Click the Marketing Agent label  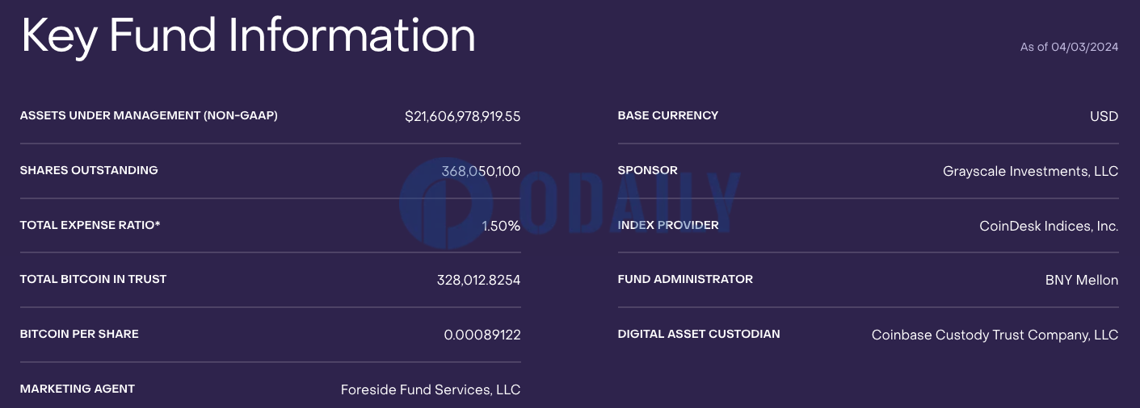pos(78,389)
